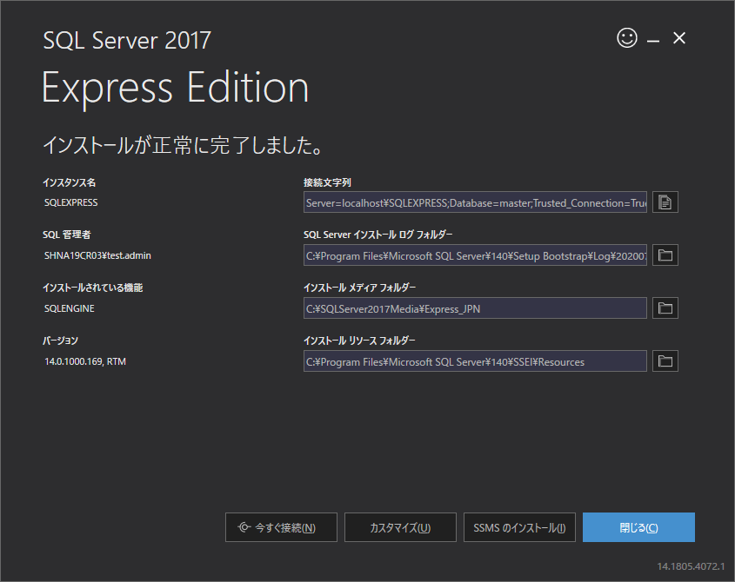The height and width of the screenshot is (582, 735).
Task: Click the 14.0.1000.169, RTM version text
Action: (85, 361)
